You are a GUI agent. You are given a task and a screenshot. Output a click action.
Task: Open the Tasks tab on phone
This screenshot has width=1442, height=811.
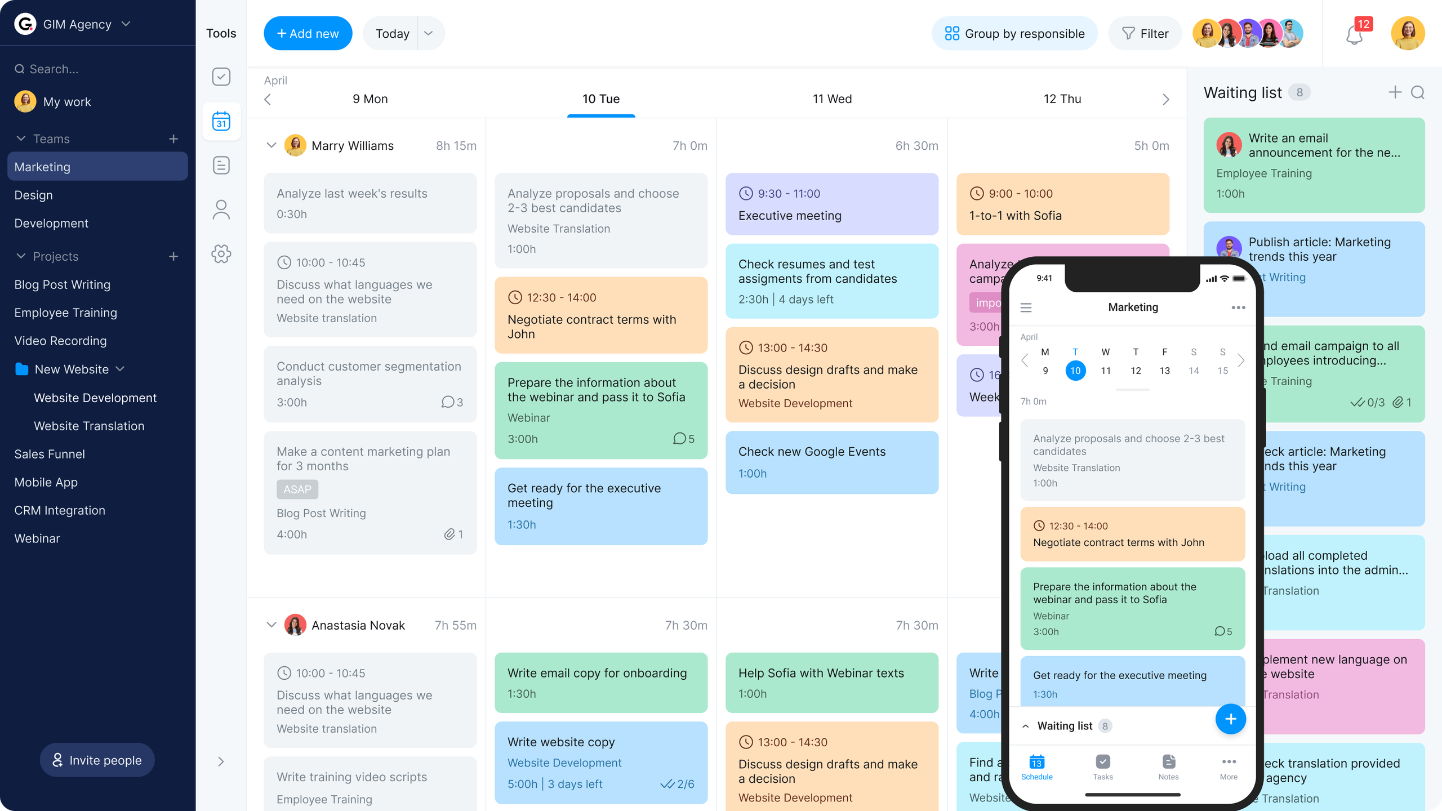(x=1102, y=767)
